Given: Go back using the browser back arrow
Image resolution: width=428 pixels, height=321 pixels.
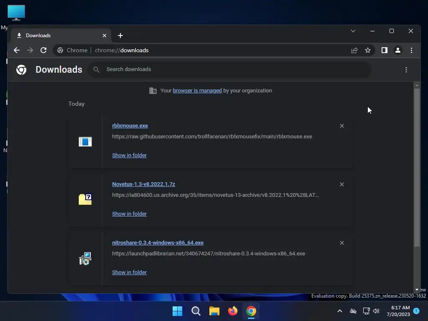Looking at the screenshot, I should pos(17,50).
